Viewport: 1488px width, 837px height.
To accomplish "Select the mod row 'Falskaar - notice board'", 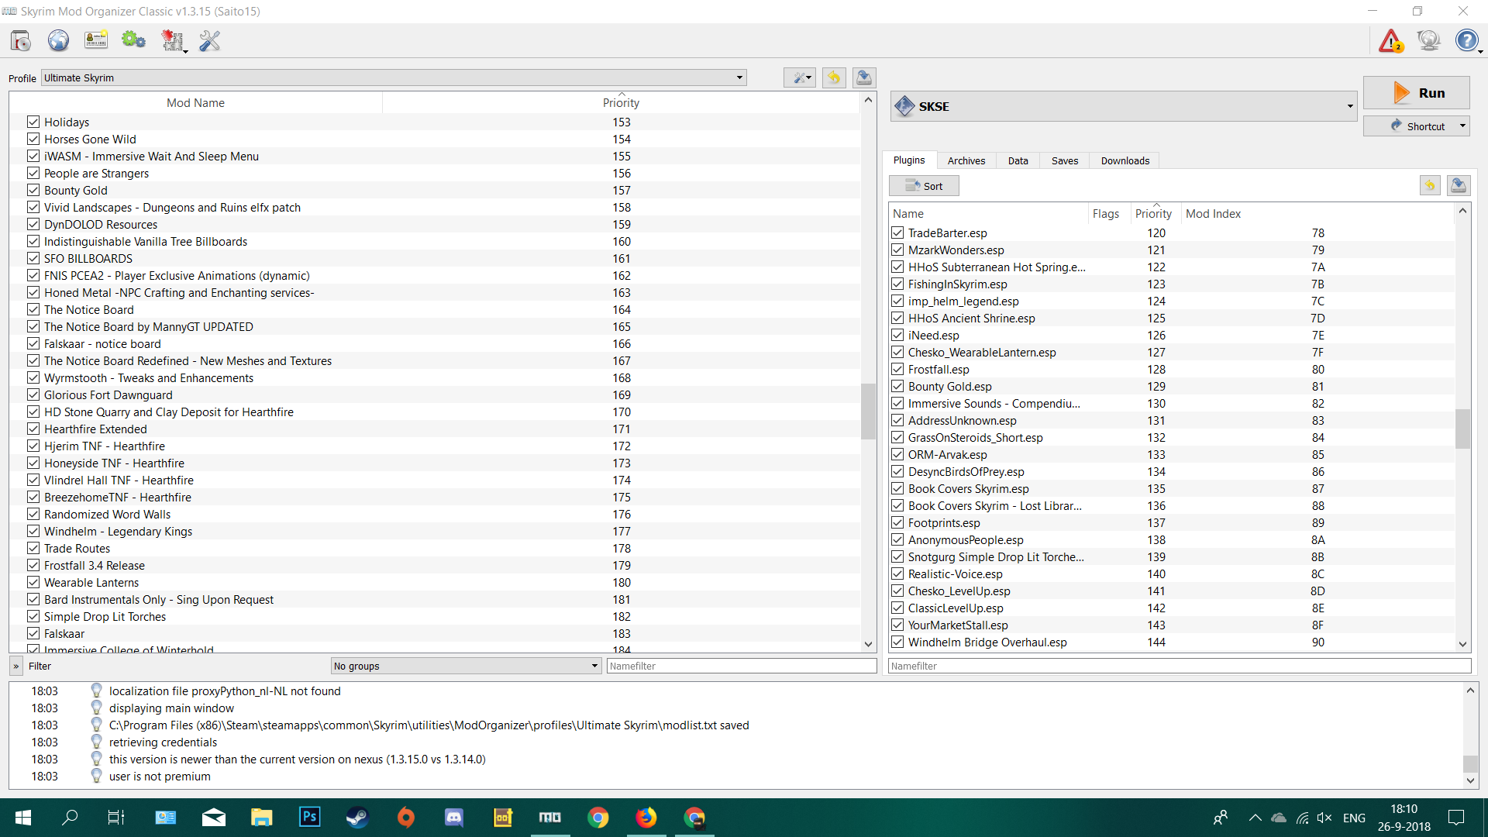I will (435, 343).
